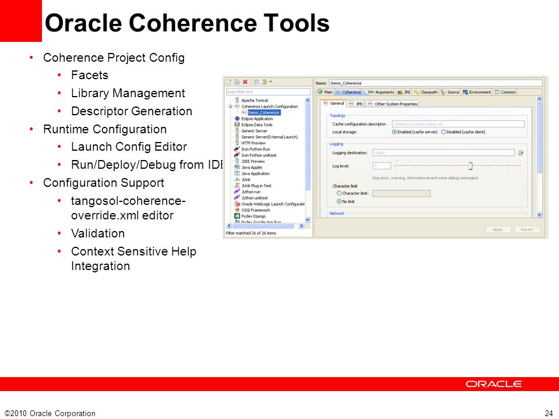Screen dimensions: 559x419
Task: Collapse the Coherence Launch Configuration node
Action: tap(231, 106)
